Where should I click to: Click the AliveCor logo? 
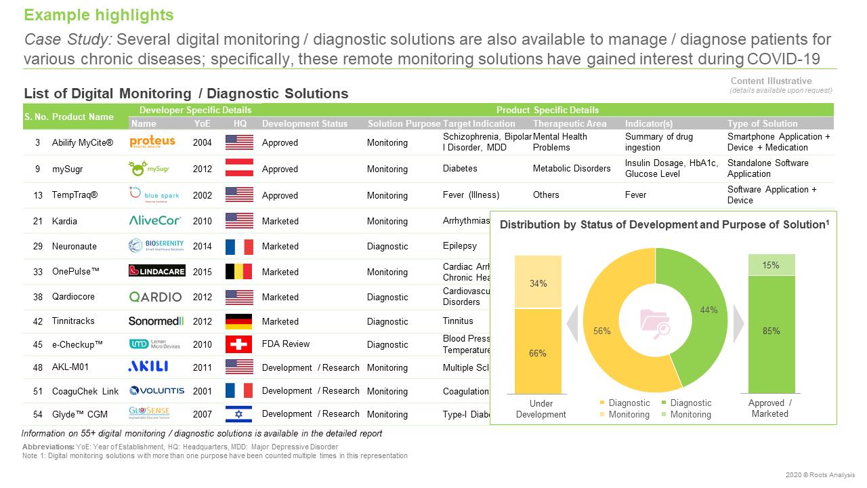tap(154, 220)
